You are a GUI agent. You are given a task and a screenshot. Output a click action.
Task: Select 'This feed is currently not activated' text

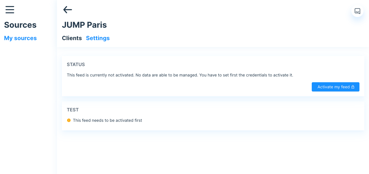[x=101, y=75]
